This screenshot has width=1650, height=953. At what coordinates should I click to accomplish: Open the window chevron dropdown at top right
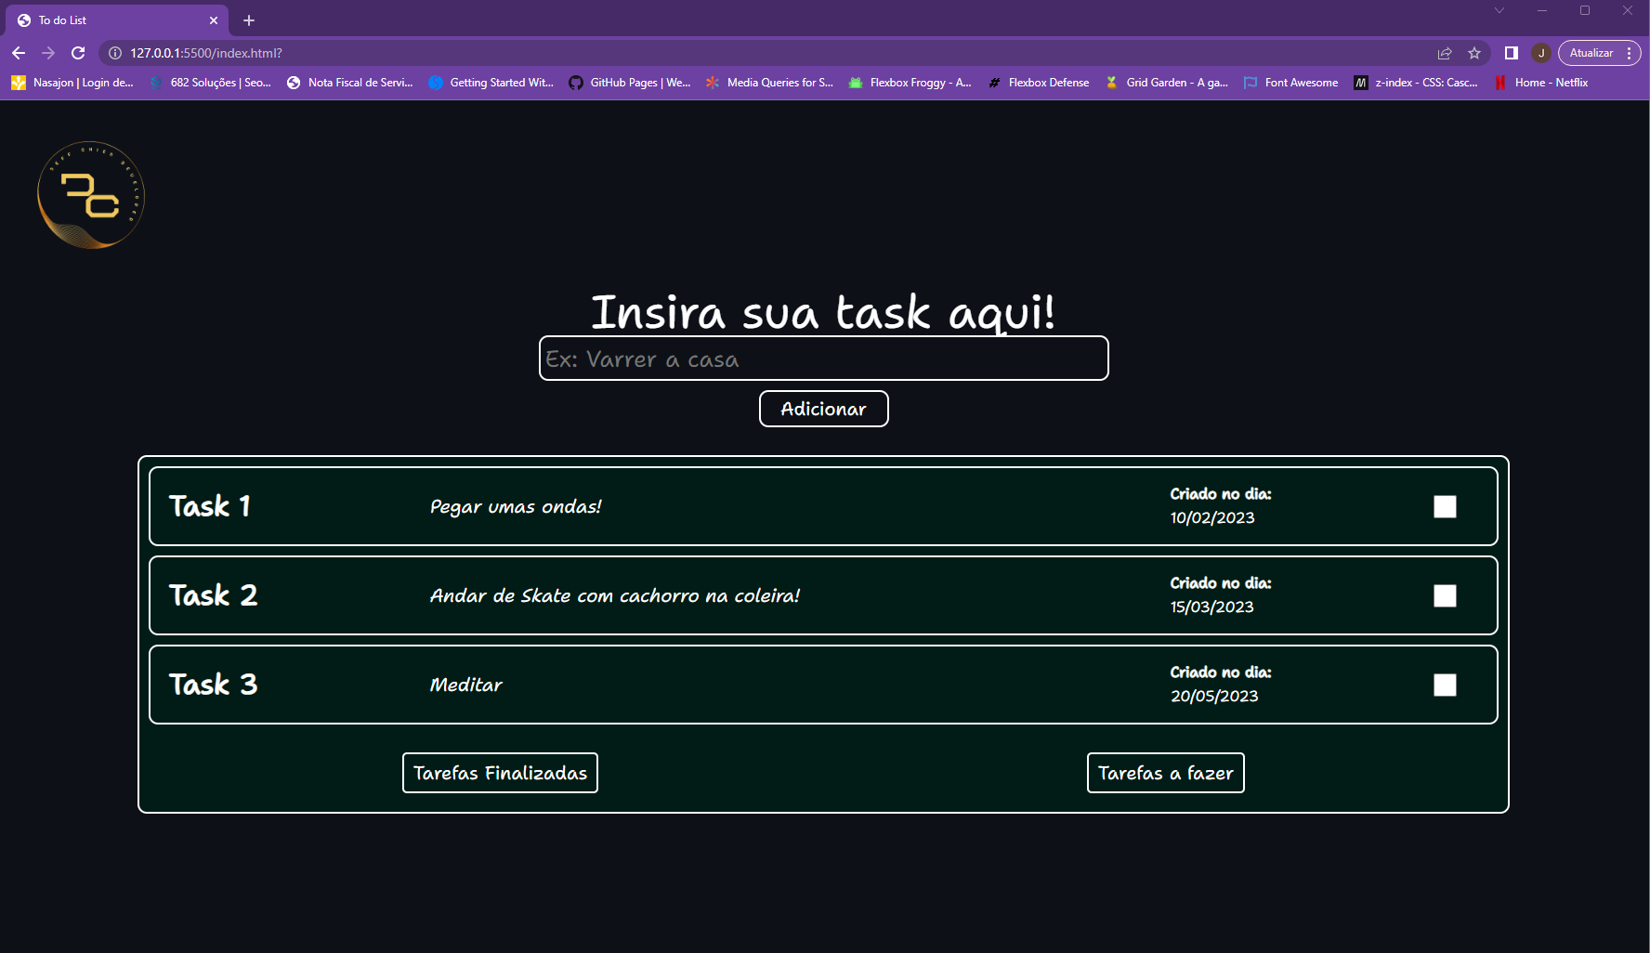(x=1499, y=10)
